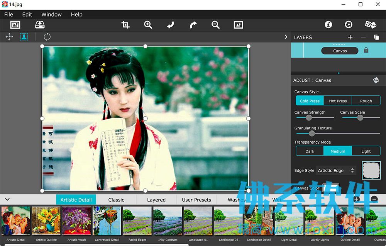Click the random dice icon in toolbar
386x246 pixels.
(x=371, y=25)
